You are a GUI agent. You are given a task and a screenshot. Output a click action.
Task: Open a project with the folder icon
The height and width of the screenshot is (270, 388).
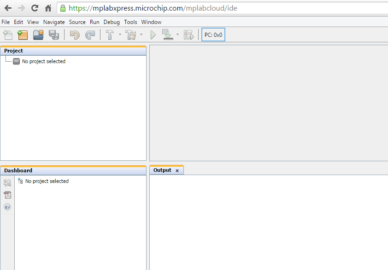click(38, 35)
